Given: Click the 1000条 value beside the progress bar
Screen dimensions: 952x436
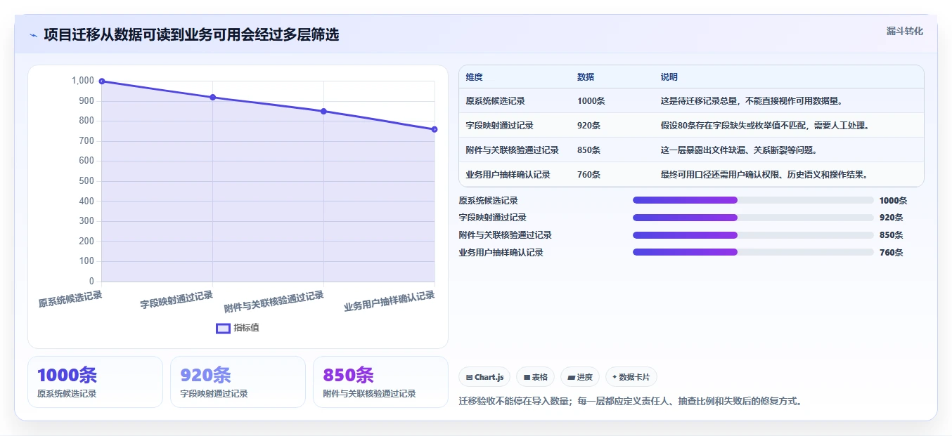Looking at the screenshot, I should coord(894,201).
